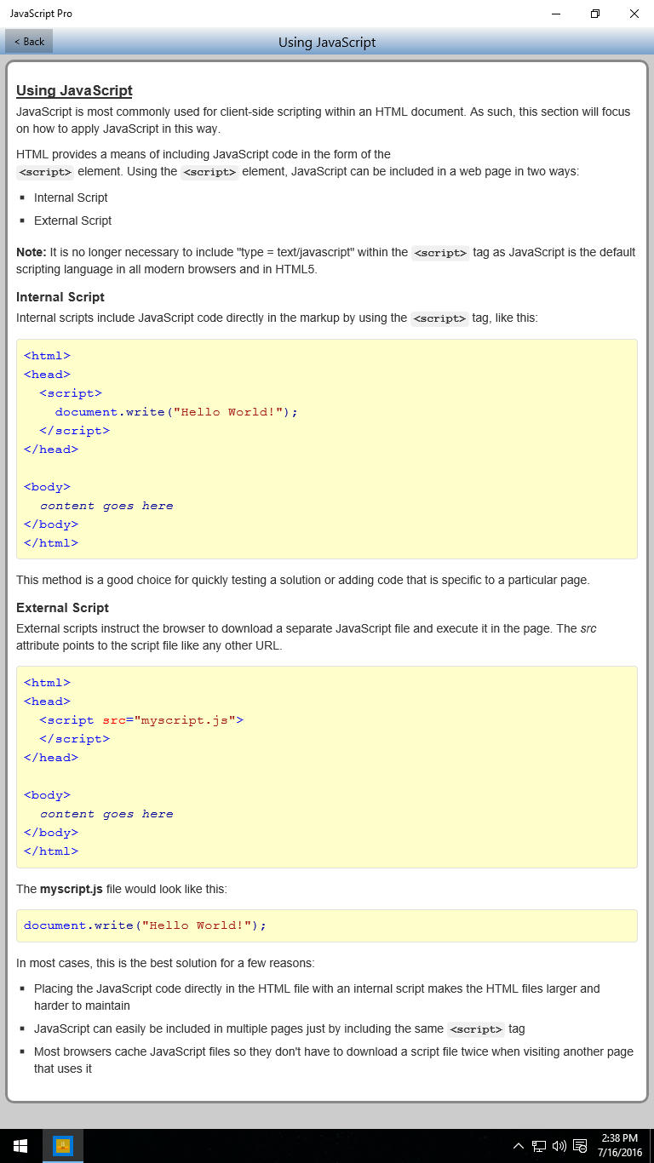Viewport: 654px width, 1163px height.
Task: Open the network status tray icon
Action: click(538, 1146)
